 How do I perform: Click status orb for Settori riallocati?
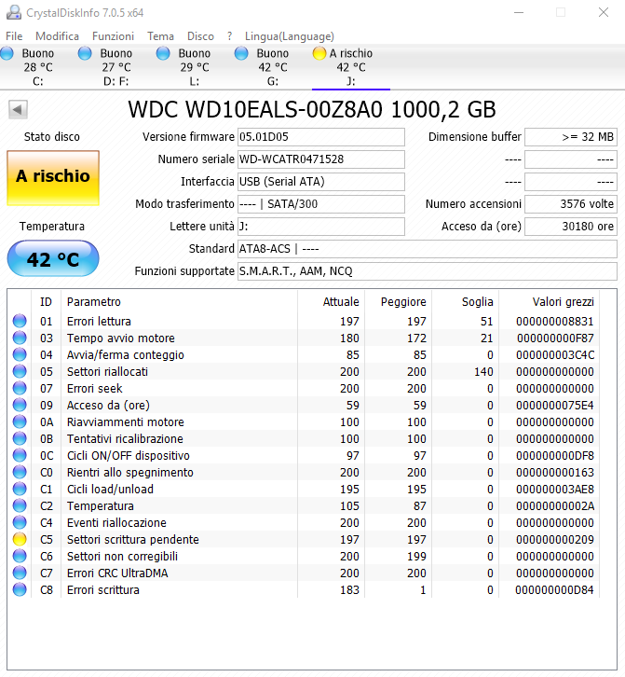[x=20, y=371]
